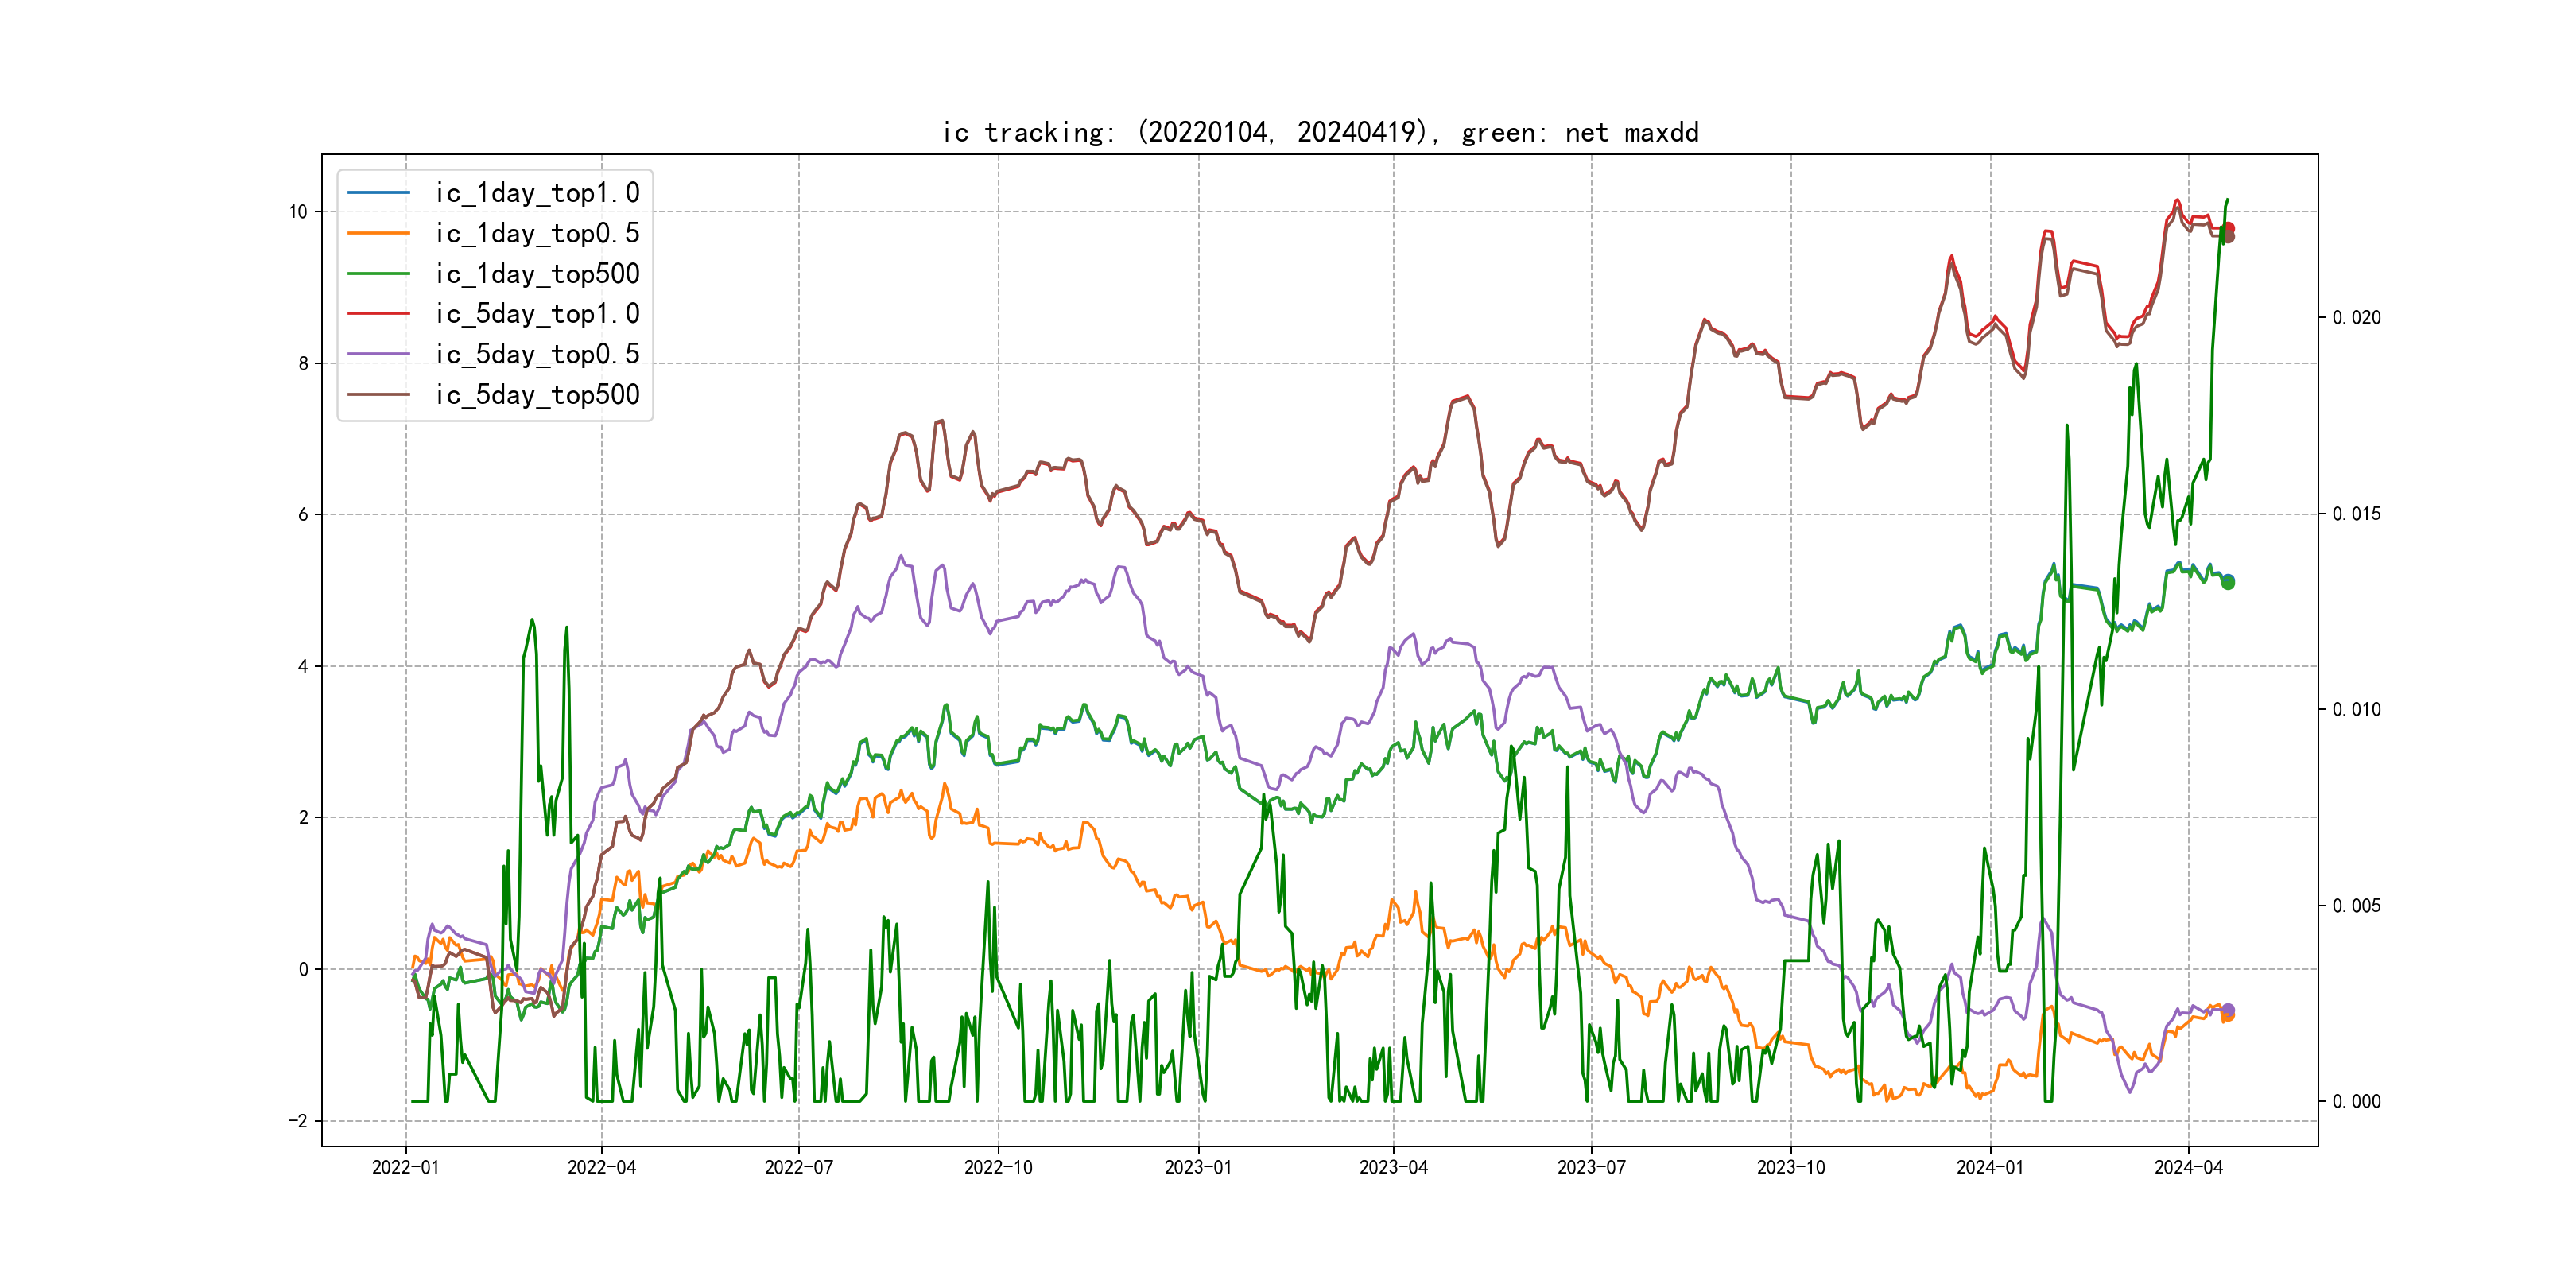The width and height of the screenshot is (2576, 1288).
Task: Click the 2022-01 x-axis tick label
Action: pyautogui.click(x=405, y=1168)
